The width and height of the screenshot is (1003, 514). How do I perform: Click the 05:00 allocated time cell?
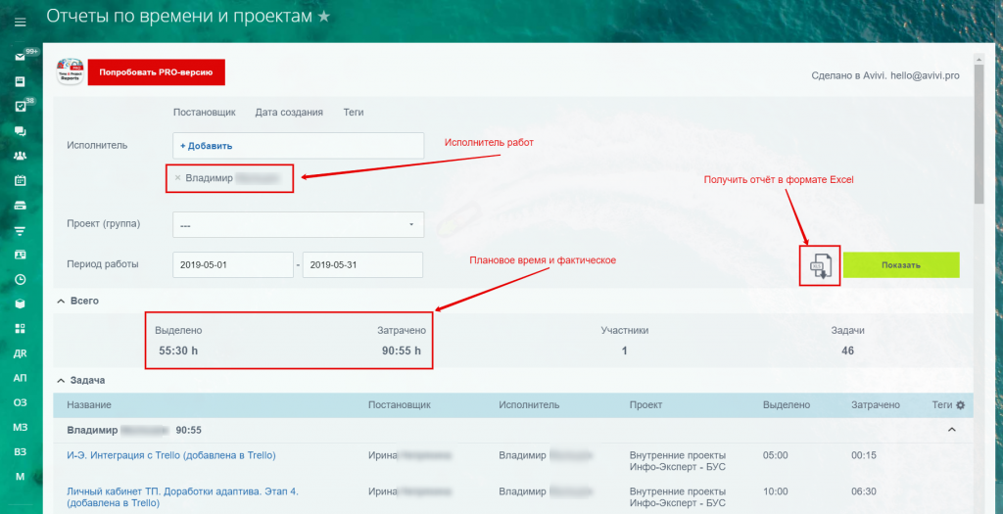click(776, 455)
